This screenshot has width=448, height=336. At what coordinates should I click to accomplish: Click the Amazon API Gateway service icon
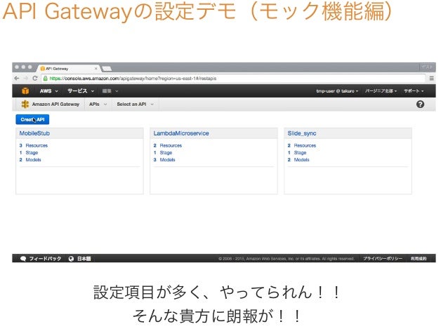point(25,105)
